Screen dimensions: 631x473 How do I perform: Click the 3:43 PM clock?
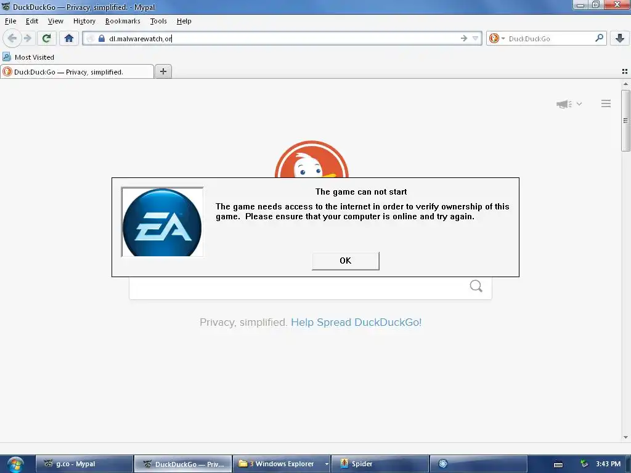tap(608, 464)
